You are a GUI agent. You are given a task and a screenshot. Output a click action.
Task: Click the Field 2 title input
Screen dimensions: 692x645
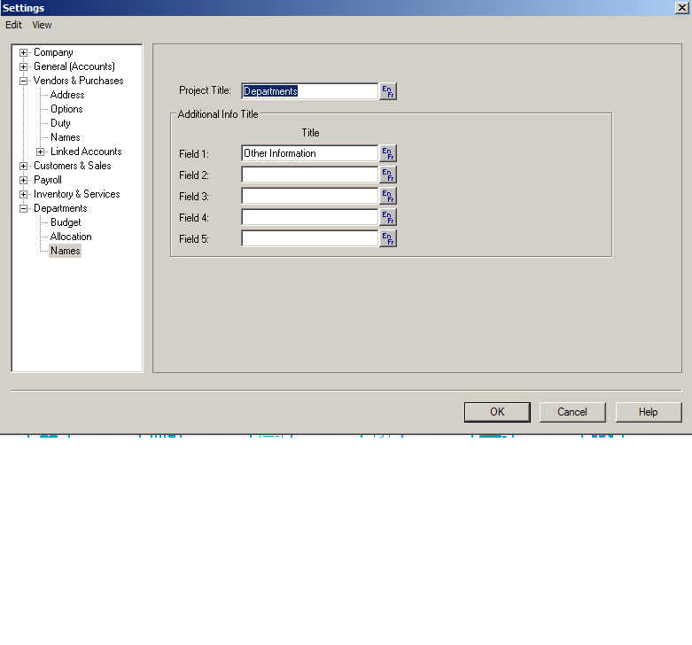click(310, 175)
